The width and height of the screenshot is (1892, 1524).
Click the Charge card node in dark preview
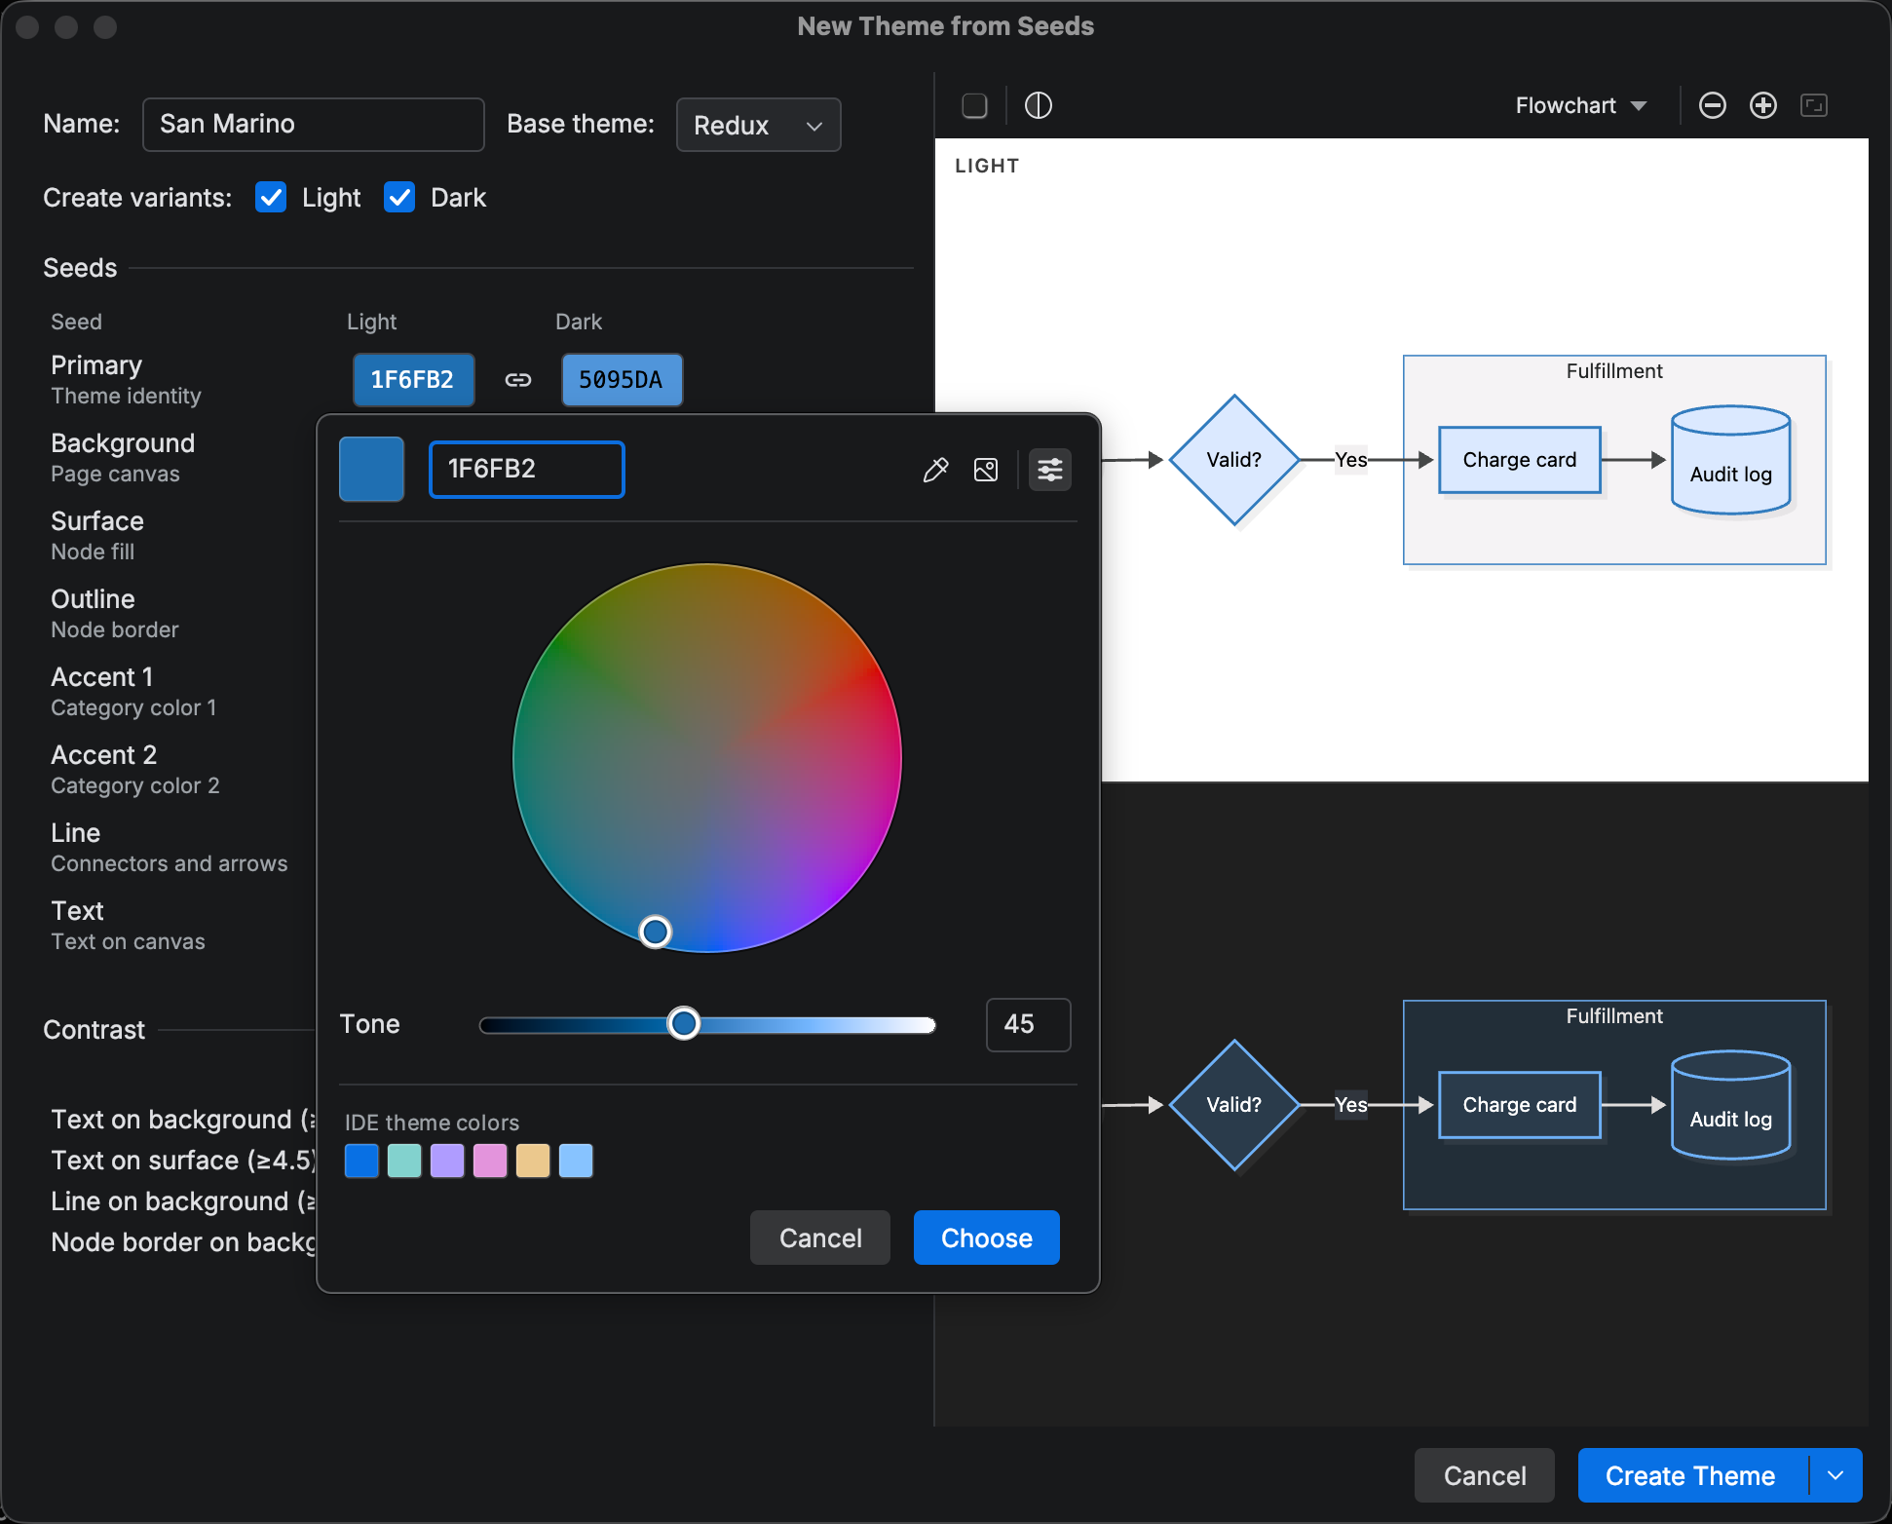tap(1520, 1105)
